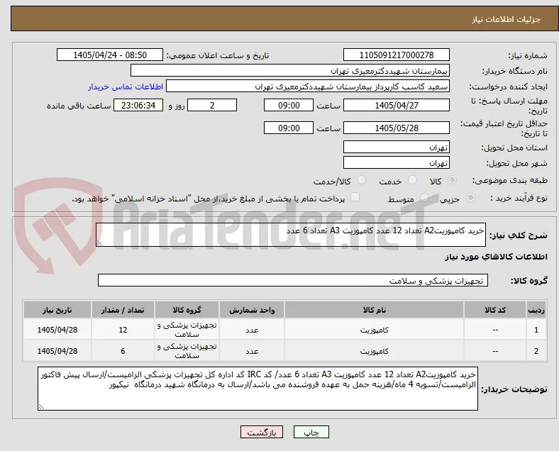Image resolution: width=559 pixels, height=451 pixels.
Task: Click the جزئیات اطلاعات نیاز page title
Action: click(x=507, y=19)
